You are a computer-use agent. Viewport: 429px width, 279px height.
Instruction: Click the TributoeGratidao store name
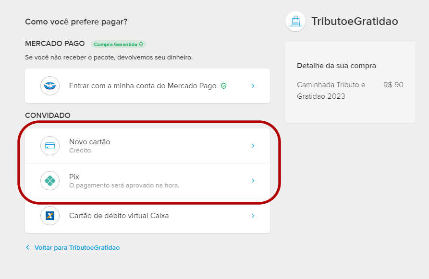coord(355,21)
